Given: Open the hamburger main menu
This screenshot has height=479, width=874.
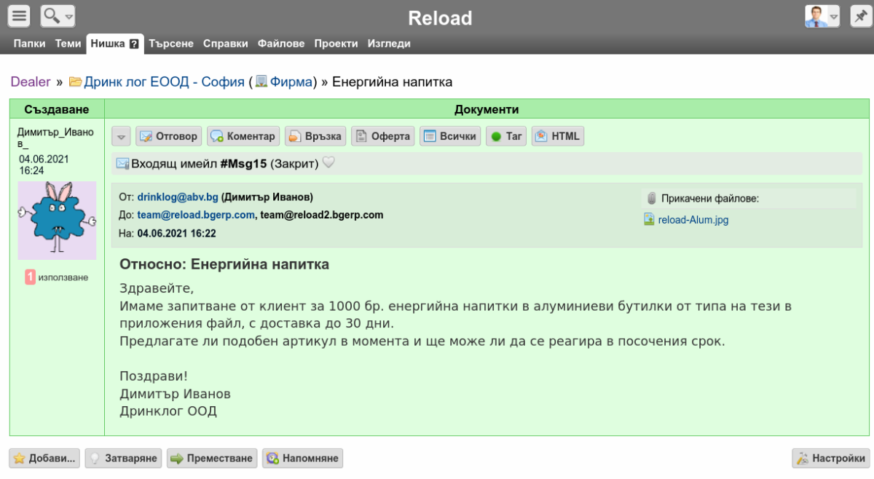Looking at the screenshot, I should (x=19, y=15).
